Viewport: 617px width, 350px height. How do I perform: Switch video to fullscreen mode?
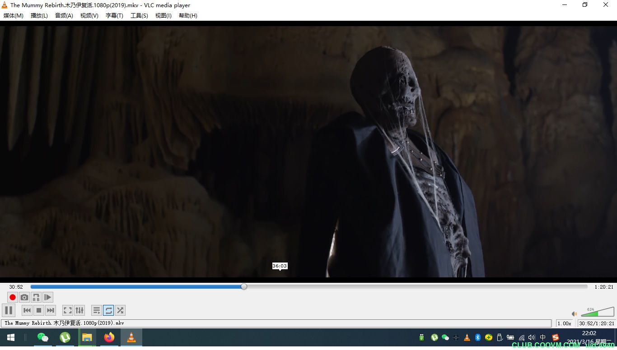coord(68,310)
